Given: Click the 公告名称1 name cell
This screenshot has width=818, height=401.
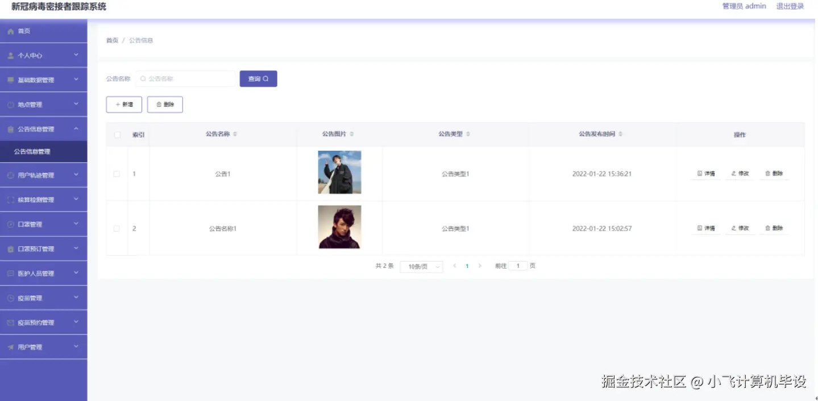Looking at the screenshot, I should [223, 229].
